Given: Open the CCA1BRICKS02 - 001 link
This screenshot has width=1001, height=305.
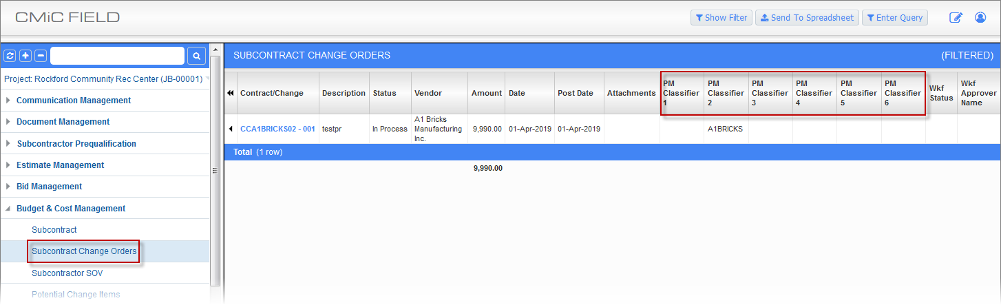Looking at the screenshot, I should [277, 129].
